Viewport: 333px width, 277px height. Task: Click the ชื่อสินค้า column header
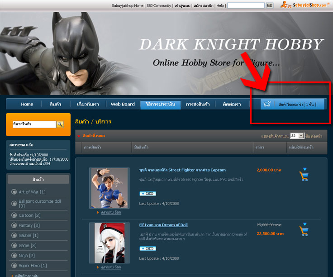(x=141, y=147)
